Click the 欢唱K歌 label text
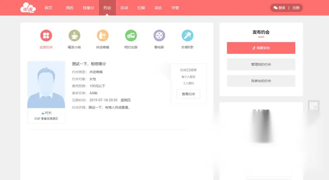 188,47
